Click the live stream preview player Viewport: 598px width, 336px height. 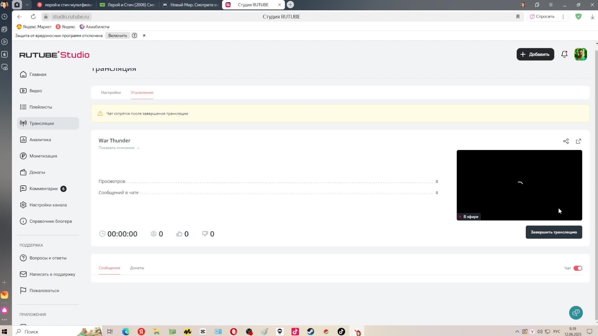[519, 185]
